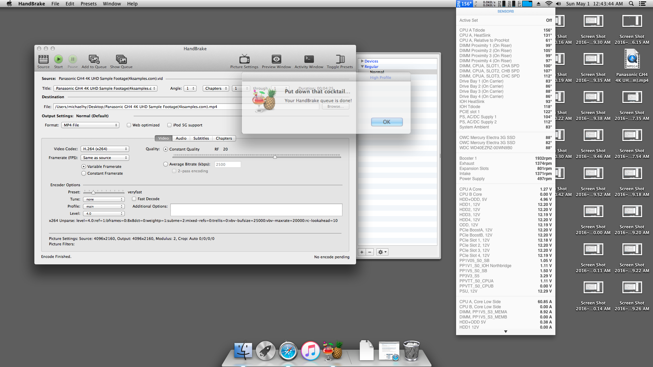Collapse the Regular preset group
The width and height of the screenshot is (653, 367).
point(363,67)
